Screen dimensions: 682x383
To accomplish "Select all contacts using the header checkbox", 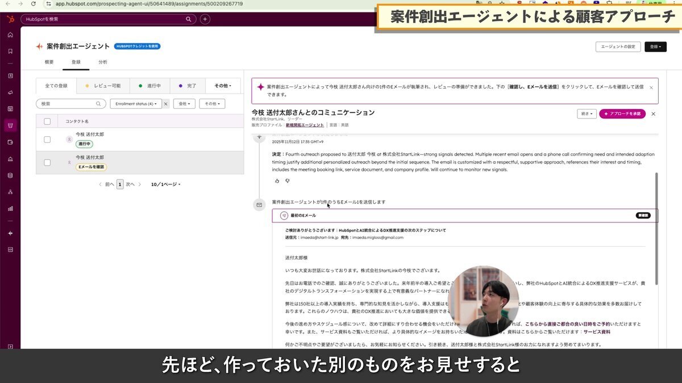I will [x=47, y=121].
